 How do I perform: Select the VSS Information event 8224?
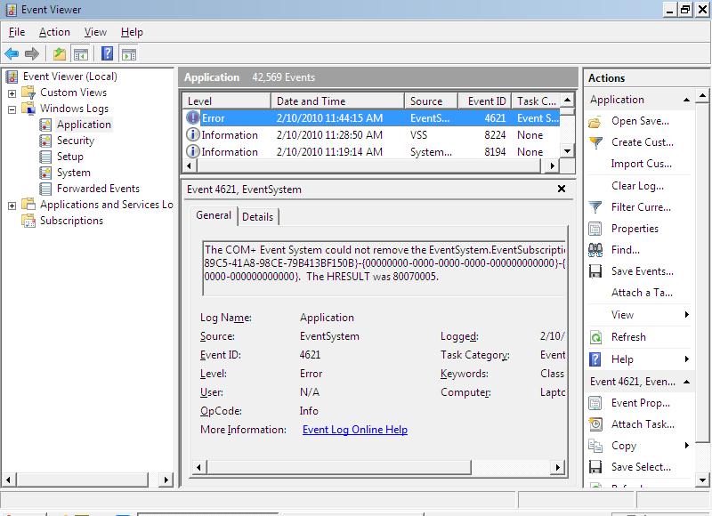point(371,135)
